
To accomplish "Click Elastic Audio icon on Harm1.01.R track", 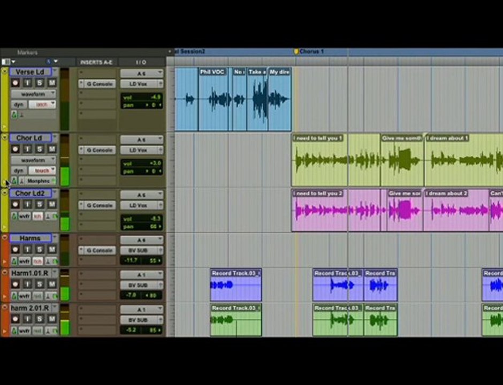I will point(48,296).
